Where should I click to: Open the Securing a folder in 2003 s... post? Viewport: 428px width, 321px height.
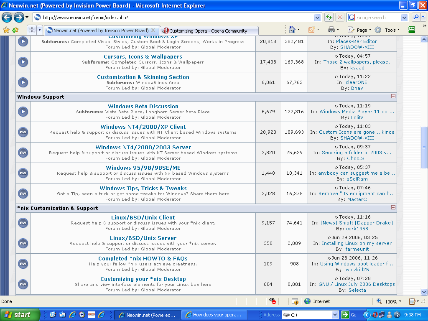pyautogui.click(x=357, y=152)
